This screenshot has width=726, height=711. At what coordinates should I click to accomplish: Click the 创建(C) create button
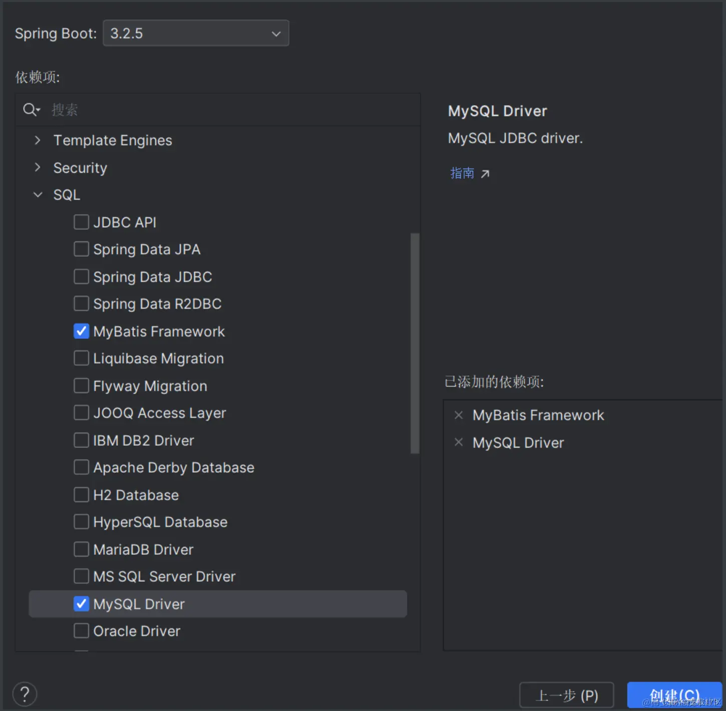674,695
